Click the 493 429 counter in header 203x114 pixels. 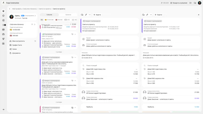tap(165, 3)
